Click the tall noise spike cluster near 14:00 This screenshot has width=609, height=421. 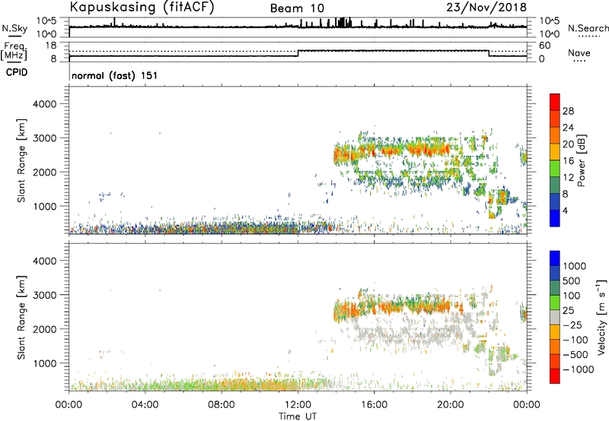click(342, 22)
